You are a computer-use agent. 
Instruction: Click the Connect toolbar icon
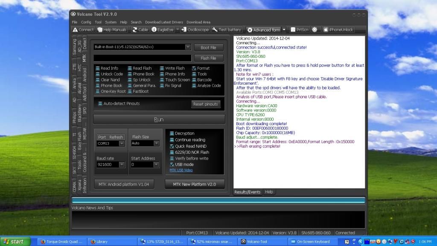[x=83, y=30]
